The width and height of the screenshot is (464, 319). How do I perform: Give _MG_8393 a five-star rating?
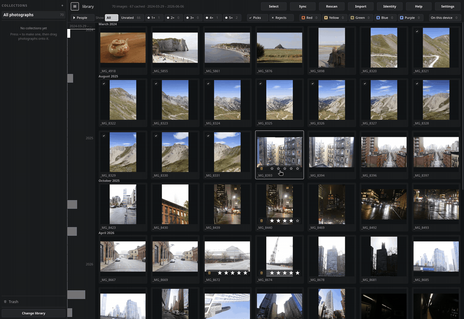coord(297,169)
